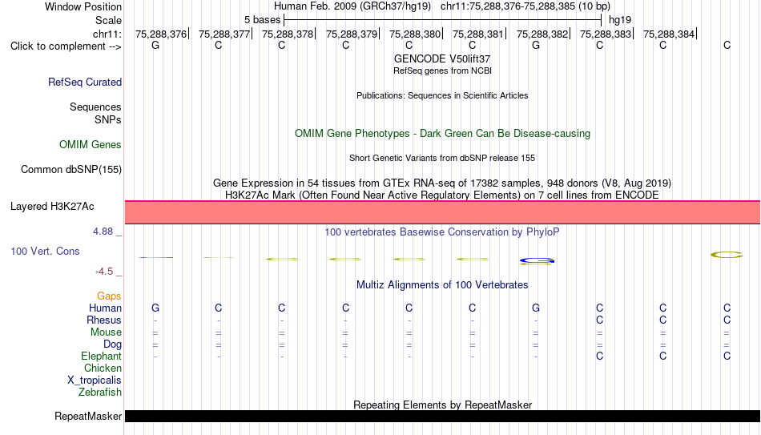Click the Sequences track label

(x=95, y=107)
